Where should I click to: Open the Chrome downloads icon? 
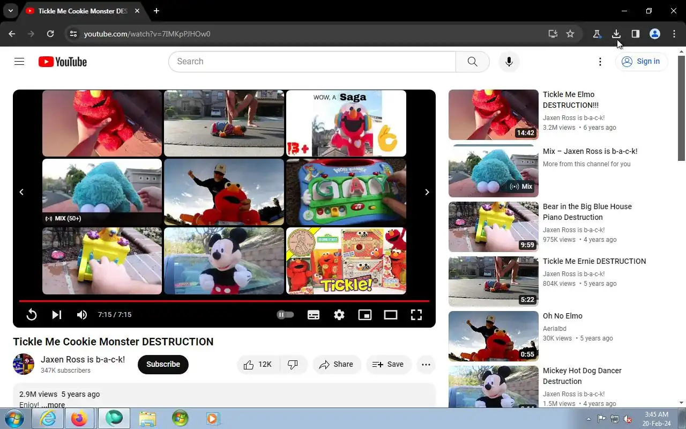pyautogui.click(x=616, y=34)
